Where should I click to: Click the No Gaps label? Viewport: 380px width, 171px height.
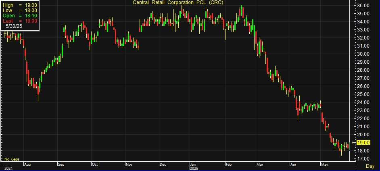coord(12,159)
